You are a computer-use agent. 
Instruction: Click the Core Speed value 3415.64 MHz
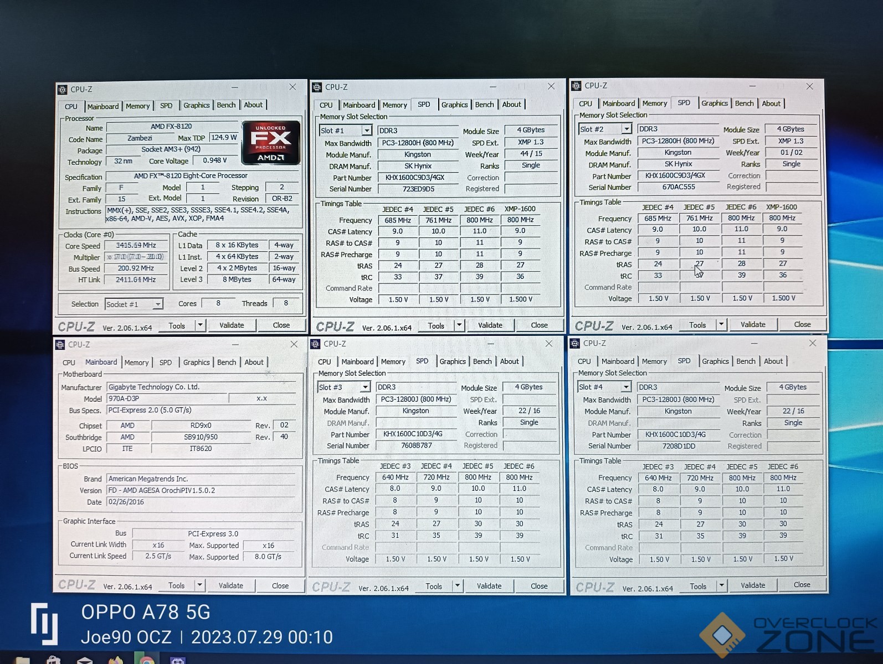pos(136,245)
